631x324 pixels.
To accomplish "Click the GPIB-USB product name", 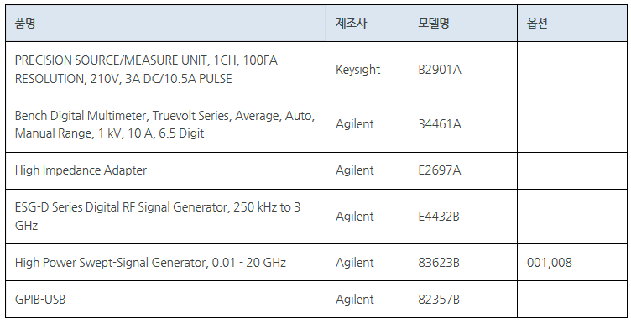I will click(x=40, y=300).
